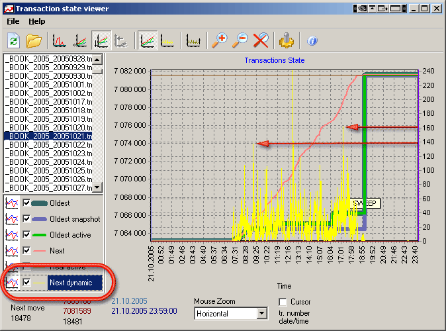This screenshot has width=446, height=331.
Task: Click the Oldest active green color line
Action: 39,235
